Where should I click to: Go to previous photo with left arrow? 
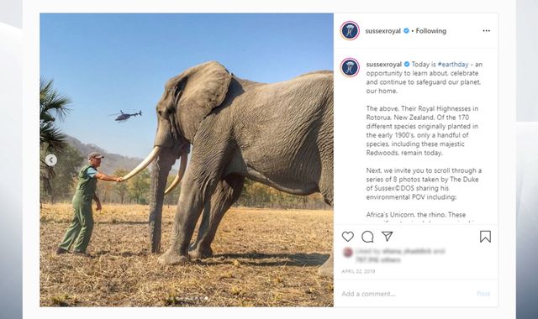click(51, 160)
